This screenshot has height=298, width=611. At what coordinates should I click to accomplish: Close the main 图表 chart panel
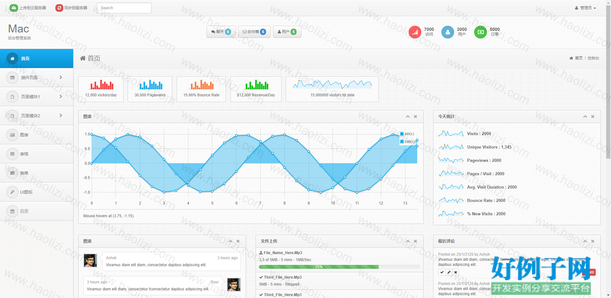pos(415,117)
